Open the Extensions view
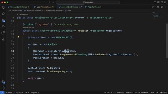This screenshot has width=168, height=94. (3, 33)
